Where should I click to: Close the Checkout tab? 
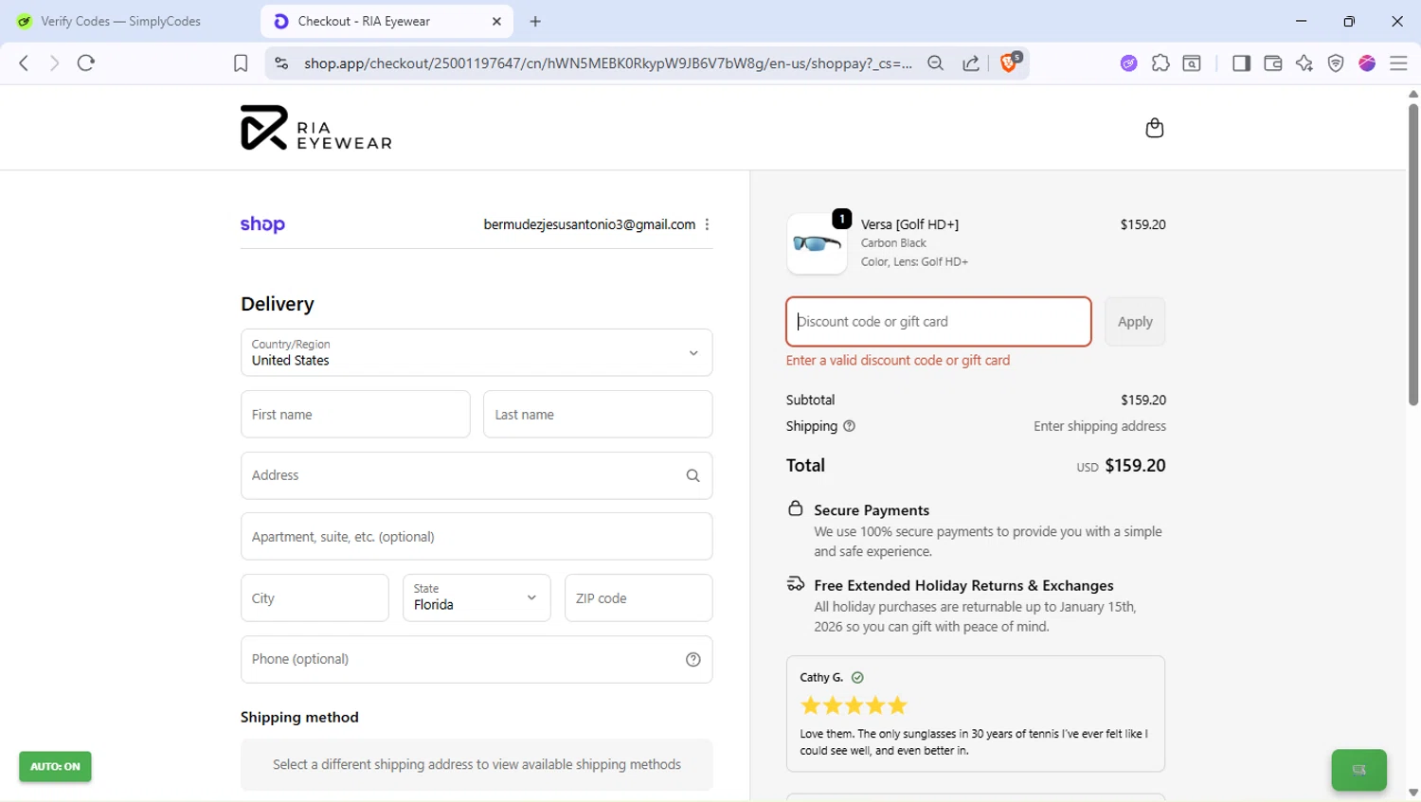[x=496, y=21]
